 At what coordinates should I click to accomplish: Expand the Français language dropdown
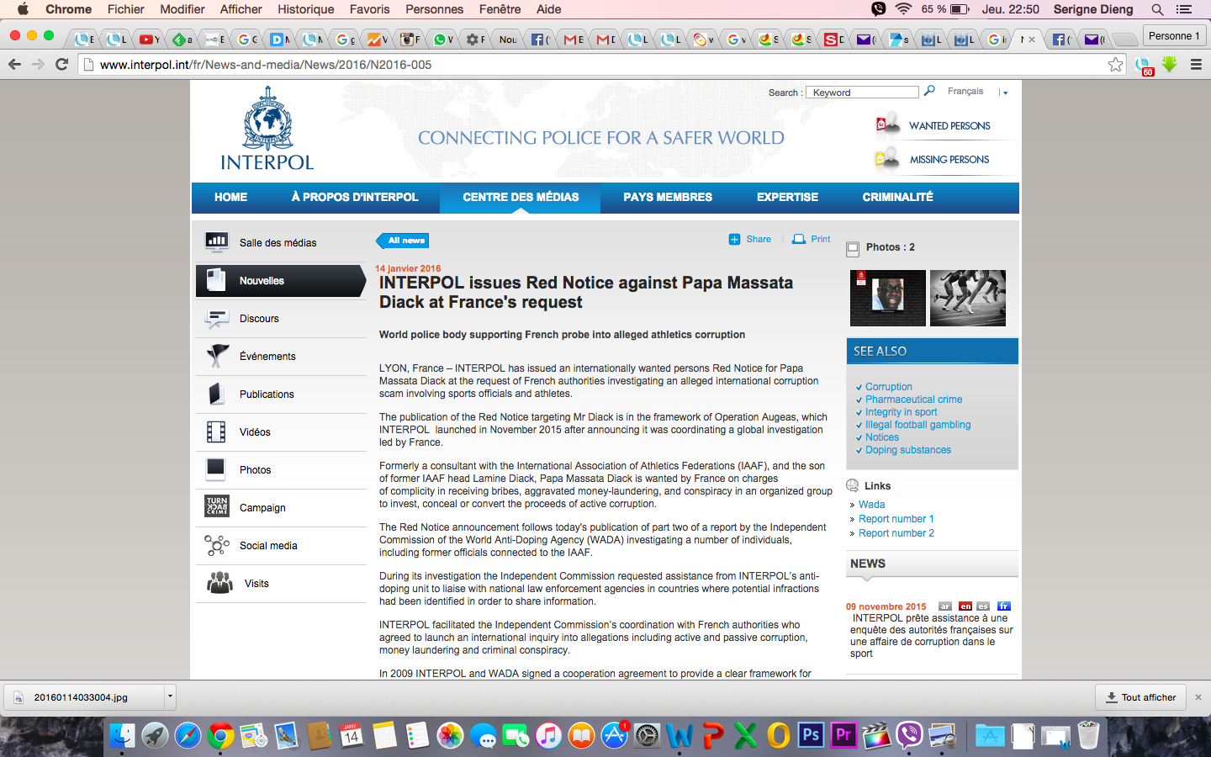pyautogui.click(x=1004, y=92)
